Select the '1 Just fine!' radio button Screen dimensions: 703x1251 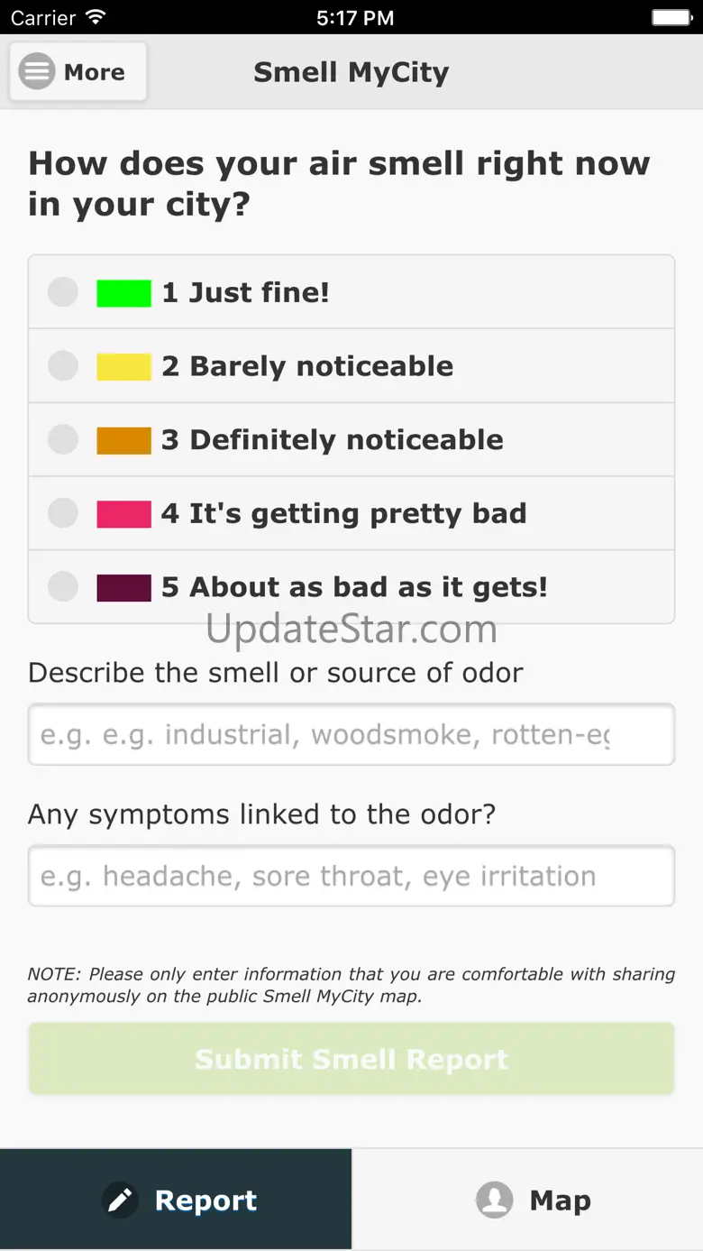[63, 292]
